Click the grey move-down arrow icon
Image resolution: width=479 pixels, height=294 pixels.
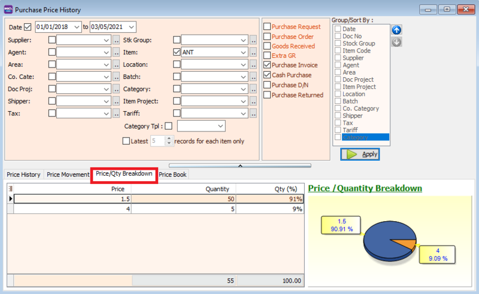pyautogui.click(x=396, y=42)
